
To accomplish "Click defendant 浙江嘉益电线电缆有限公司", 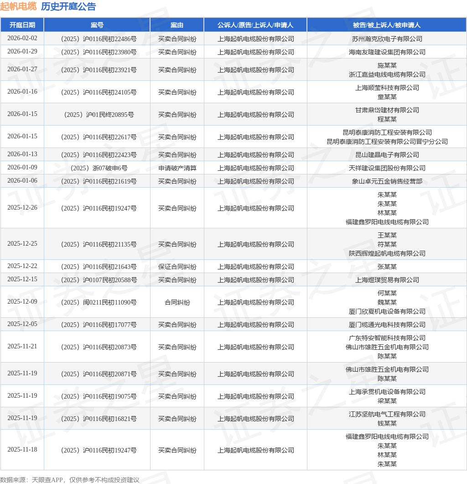I will pos(387,74).
